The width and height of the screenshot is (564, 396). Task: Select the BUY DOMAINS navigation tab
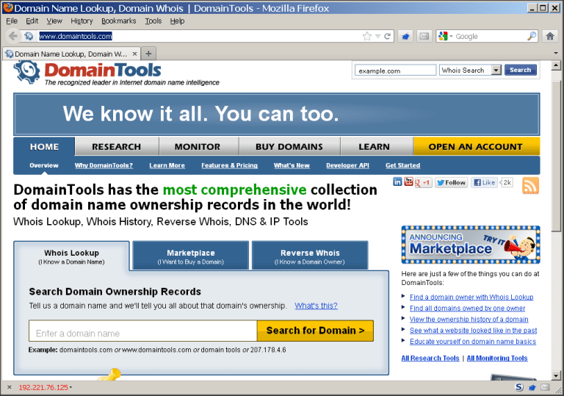click(289, 146)
